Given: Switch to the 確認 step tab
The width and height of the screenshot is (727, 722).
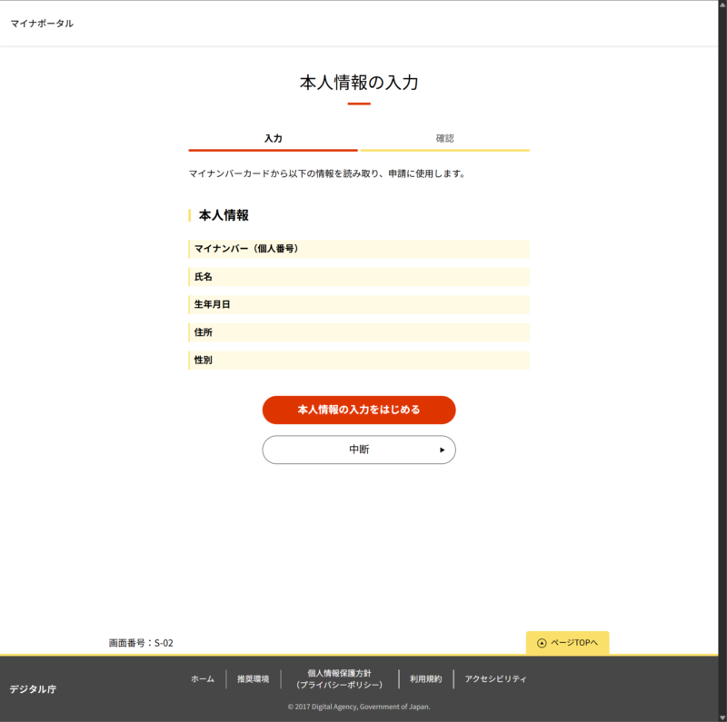Looking at the screenshot, I should click(x=444, y=139).
